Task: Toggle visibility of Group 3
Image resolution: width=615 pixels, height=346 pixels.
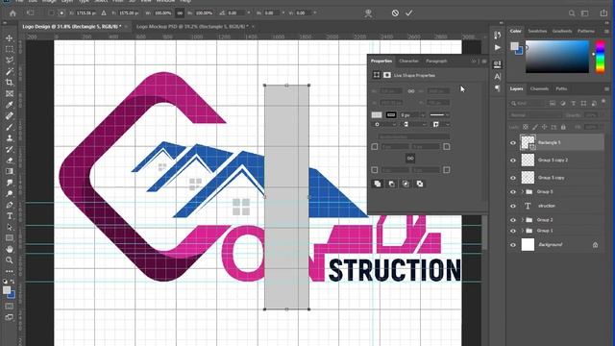Action: click(513, 192)
